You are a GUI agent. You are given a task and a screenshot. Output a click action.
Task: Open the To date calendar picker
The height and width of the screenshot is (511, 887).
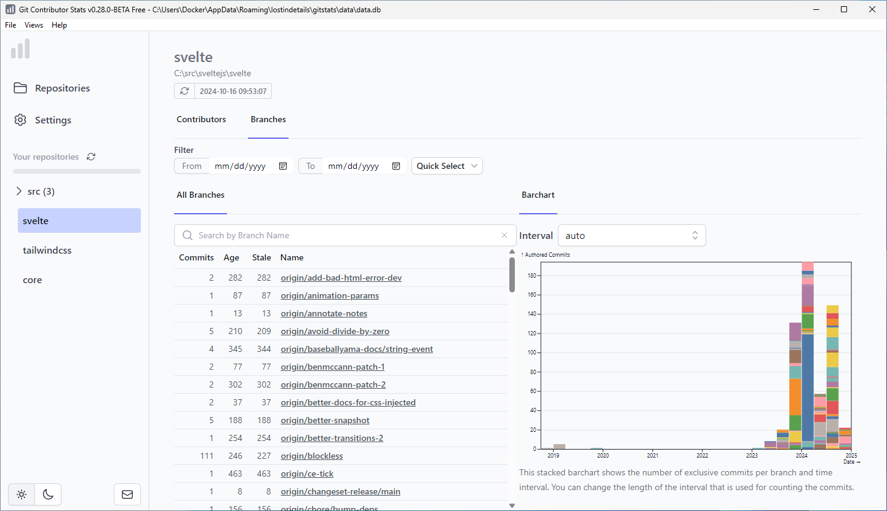click(x=396, y=166)
